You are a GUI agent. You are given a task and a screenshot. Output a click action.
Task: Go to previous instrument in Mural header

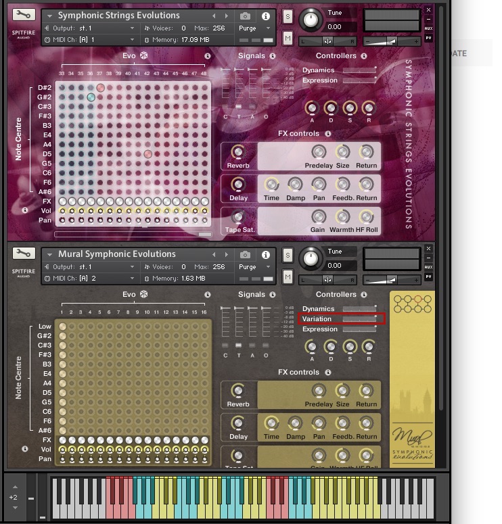[x=214, y=255]
